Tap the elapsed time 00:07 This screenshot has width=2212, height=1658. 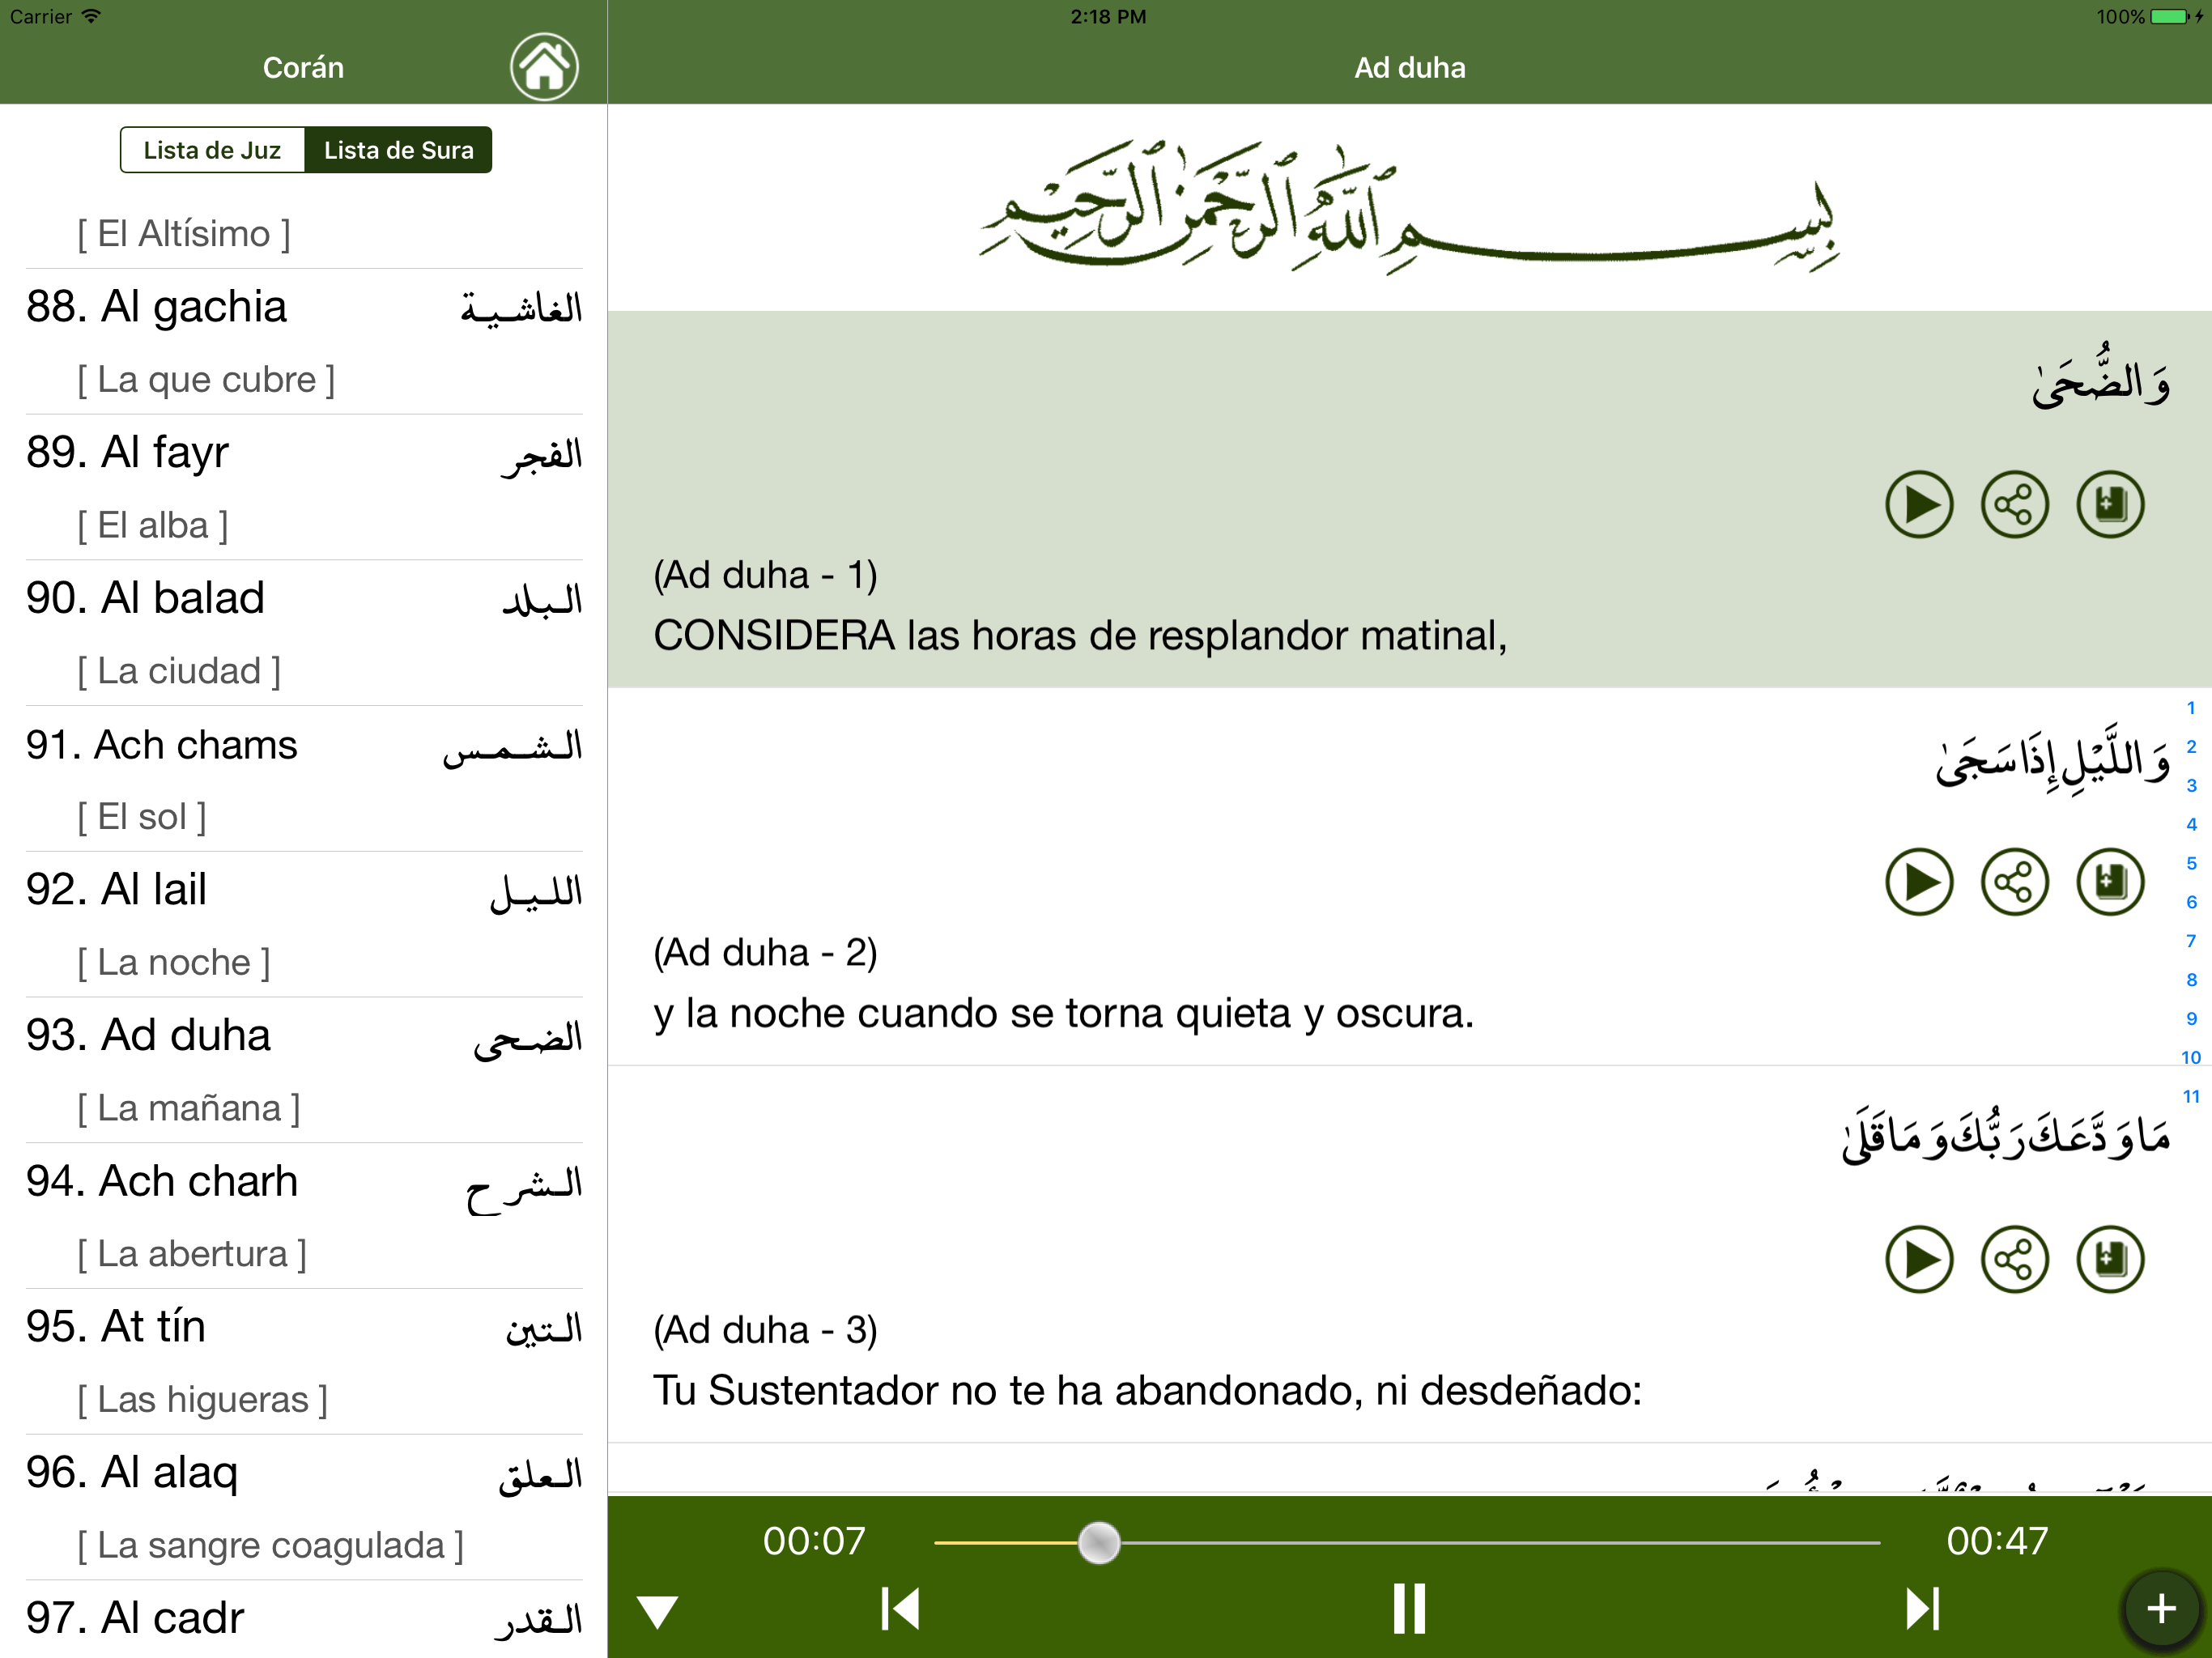pyautogui.click(x=814, y=1541)
